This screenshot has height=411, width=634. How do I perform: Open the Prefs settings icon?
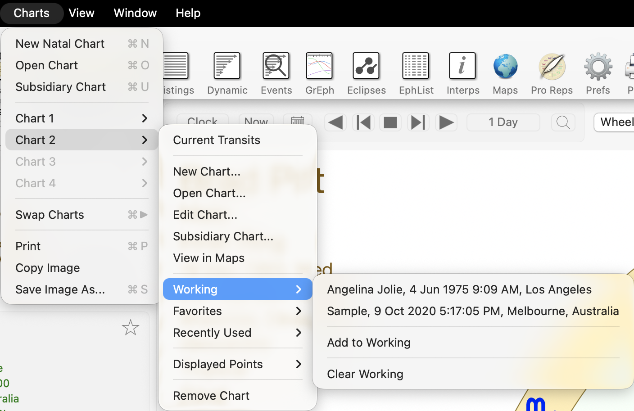(x=598, y=66)
